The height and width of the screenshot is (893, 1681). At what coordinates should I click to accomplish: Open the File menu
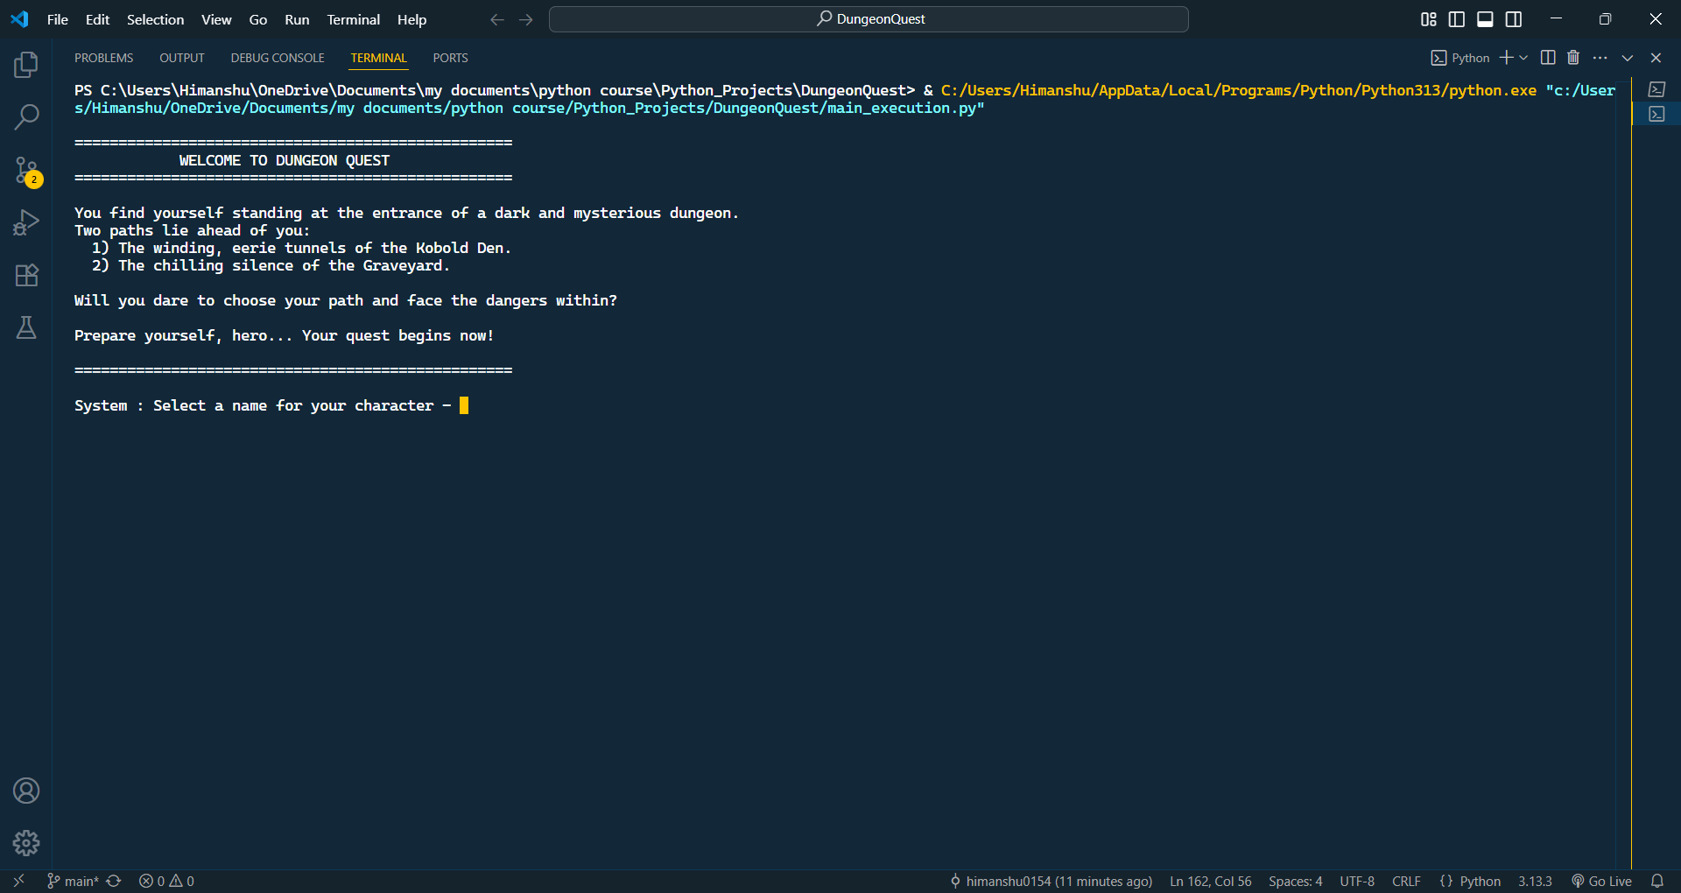tap(58, 19)
